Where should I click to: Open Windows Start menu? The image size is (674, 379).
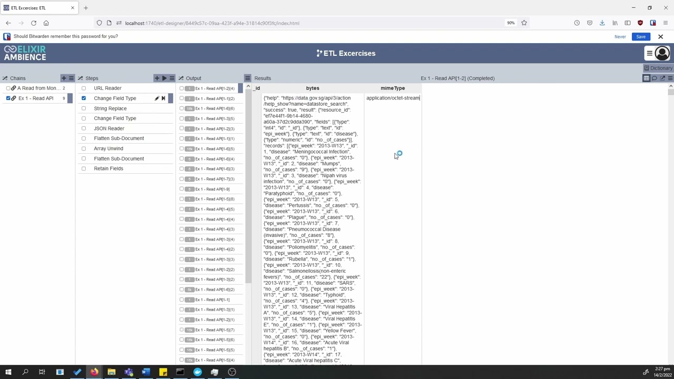8,372
